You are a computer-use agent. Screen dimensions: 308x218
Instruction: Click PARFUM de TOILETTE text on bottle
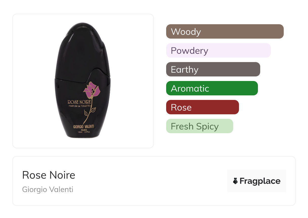pyautogui.click(x=79, y=106)
